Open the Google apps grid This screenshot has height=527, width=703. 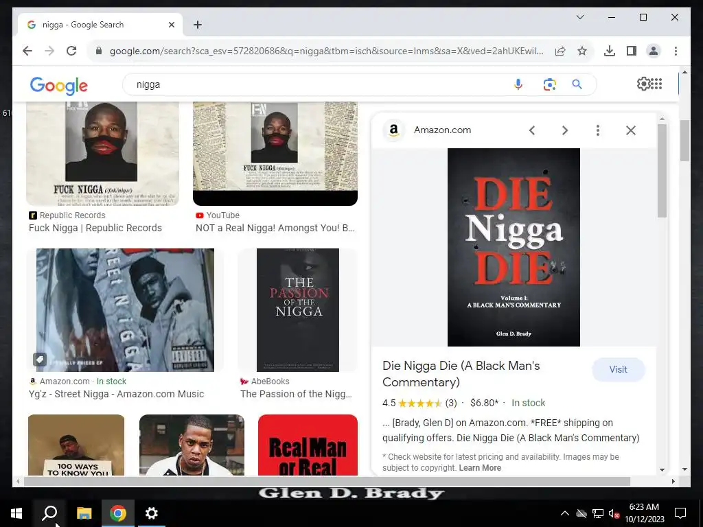[656, 84]
